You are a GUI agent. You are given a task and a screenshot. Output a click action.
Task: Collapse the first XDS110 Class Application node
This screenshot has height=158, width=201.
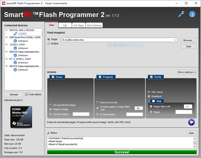pos(7,52)
